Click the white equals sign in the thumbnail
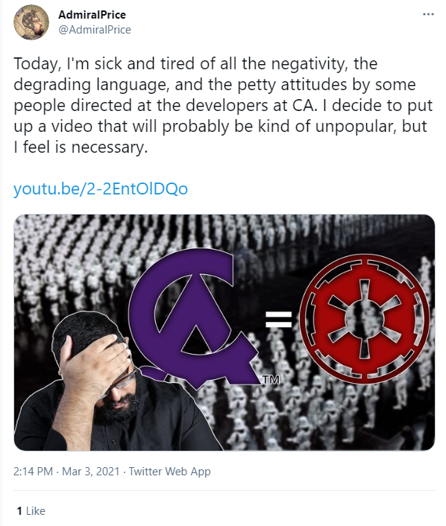The width and height of the screenshot is (446, 526). click(278, 320)
